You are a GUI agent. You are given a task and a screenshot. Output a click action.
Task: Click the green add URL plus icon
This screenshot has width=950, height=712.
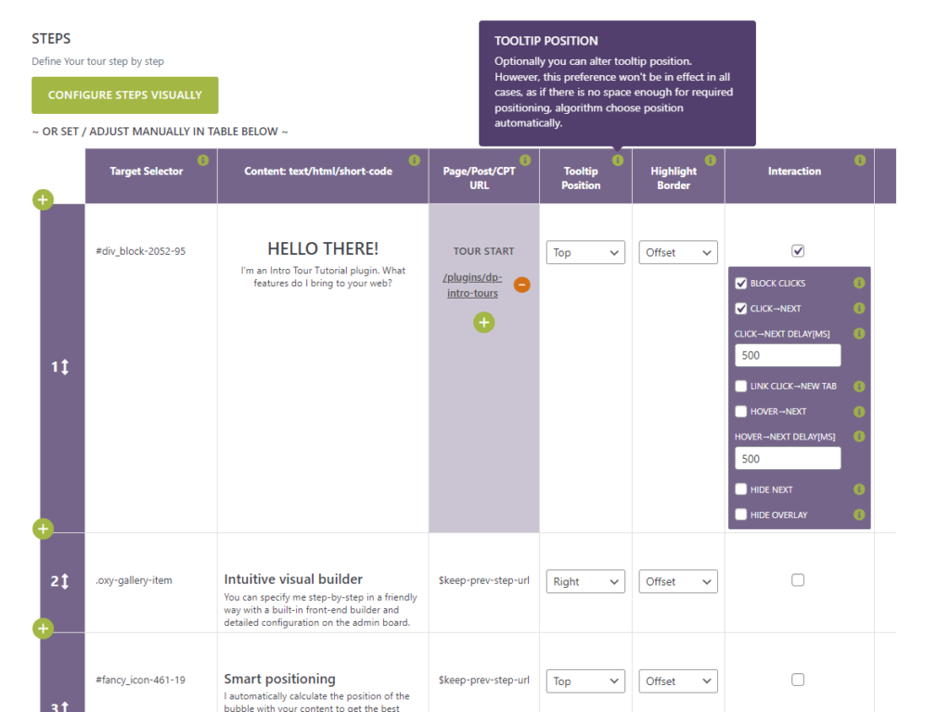pyautogui.click(x=484, y=322)
